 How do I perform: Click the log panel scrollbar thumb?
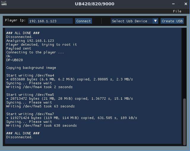point(184,122)
